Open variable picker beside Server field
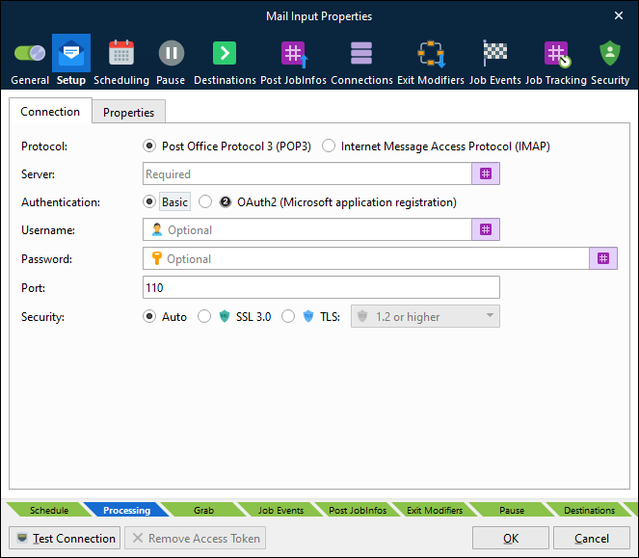The width and height of the screenshot is (639, 558). pyautogui.click(x=486, y=173)
